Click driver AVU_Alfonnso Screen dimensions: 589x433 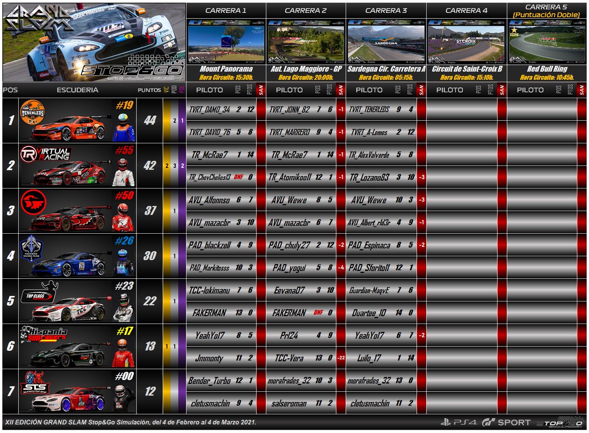(210, 199)
